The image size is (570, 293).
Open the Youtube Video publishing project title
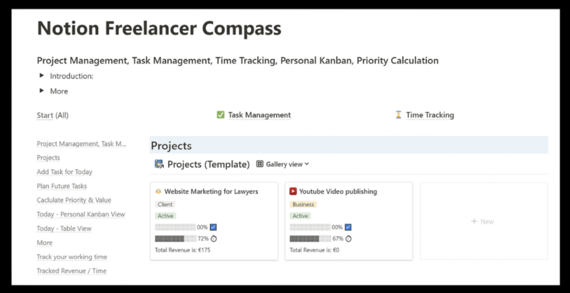pos(338,191)
